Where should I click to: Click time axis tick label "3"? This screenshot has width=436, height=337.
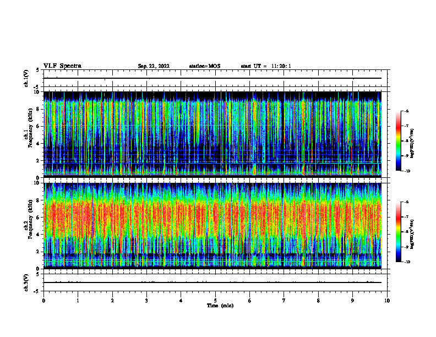(x=146, y=301)
